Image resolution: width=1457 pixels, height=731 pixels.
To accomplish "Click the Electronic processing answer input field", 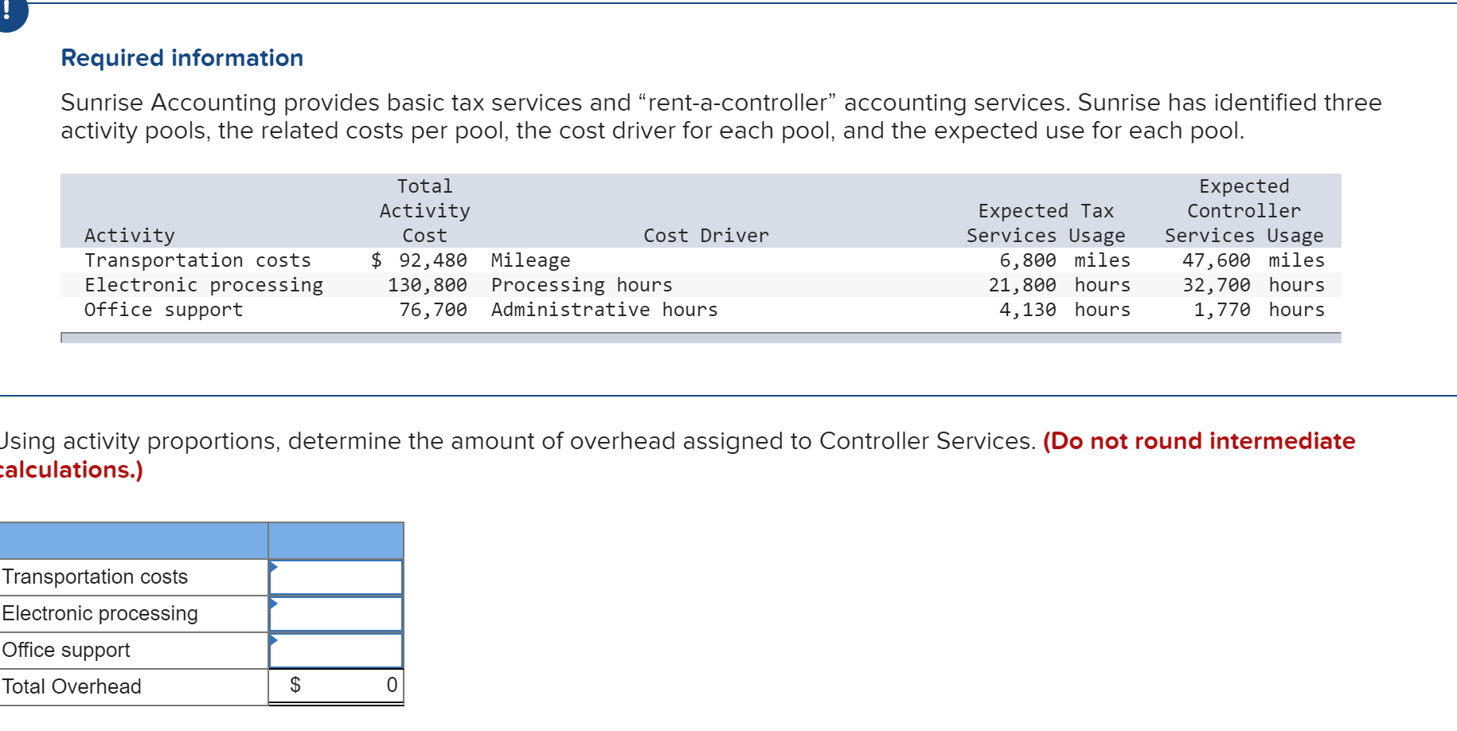I will point(336,614).
